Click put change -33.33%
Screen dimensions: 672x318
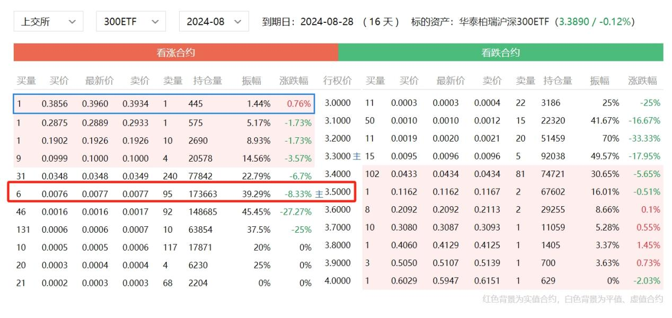pyautogui.click(x=644, y=138)
